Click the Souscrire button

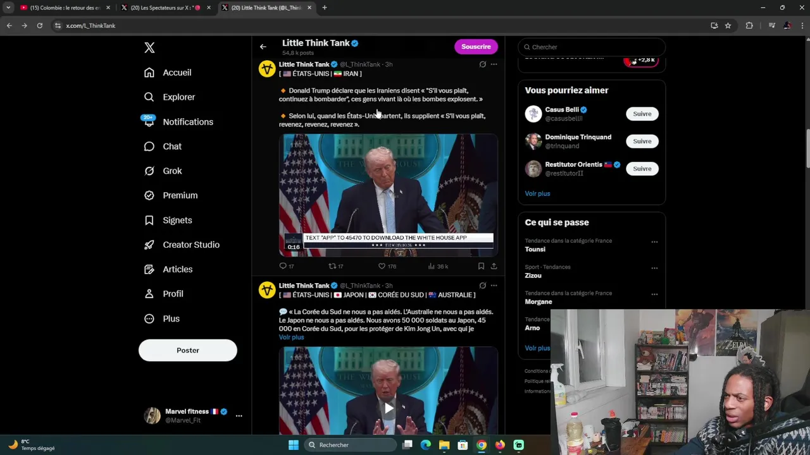[x=476, y=47]
